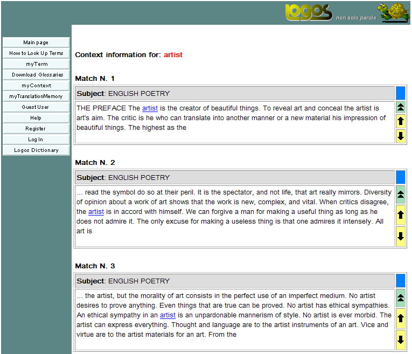Click the up arrow in Match 2
Image resolution: width=412 pixels, height=354 pixels.
tap(401, 214)
